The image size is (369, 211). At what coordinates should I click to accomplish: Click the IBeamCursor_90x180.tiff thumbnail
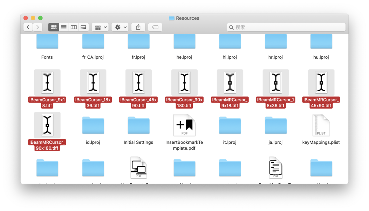coord(184,82)
